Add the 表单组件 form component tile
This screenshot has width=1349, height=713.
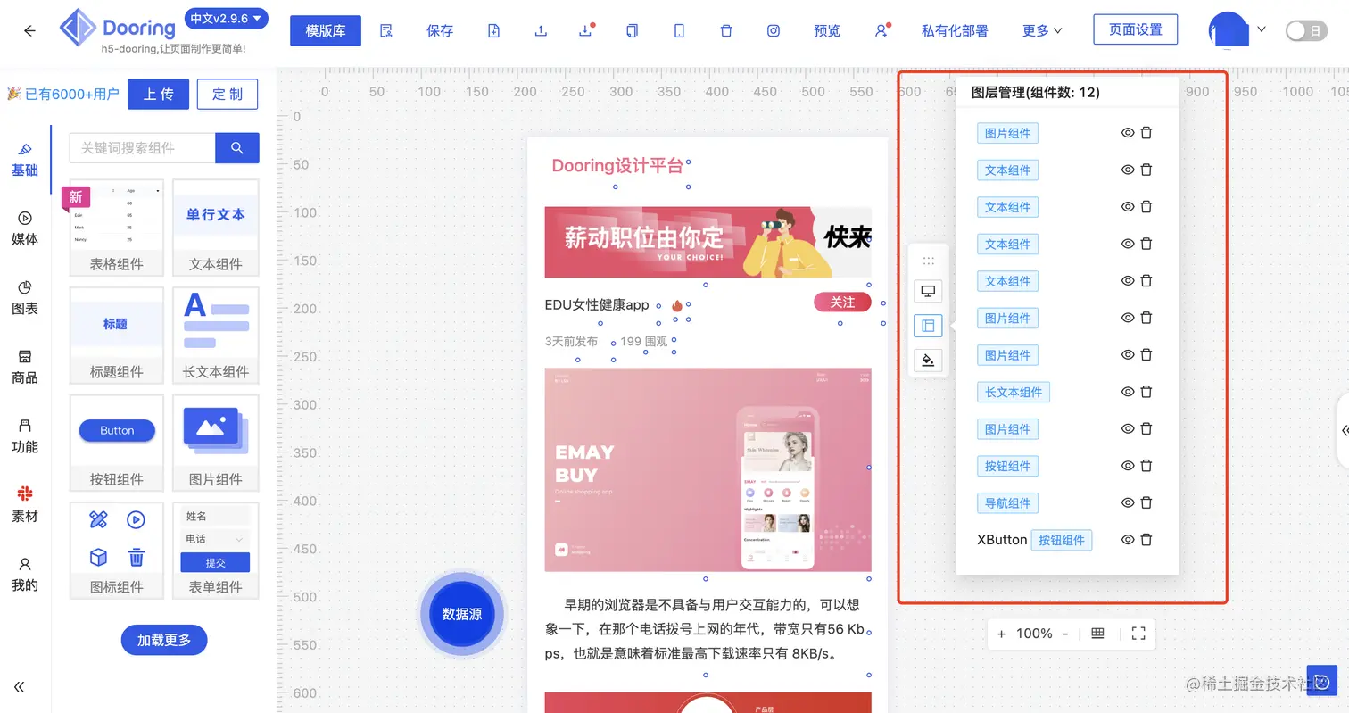coord(215,551)
